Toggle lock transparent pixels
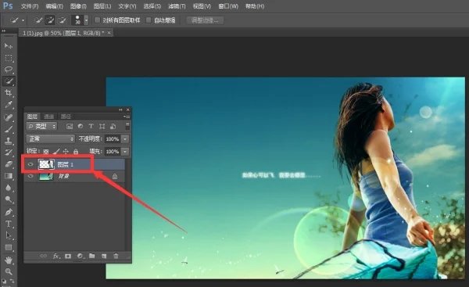The height and width of the screenshot is (287, 469). (46, 152)
